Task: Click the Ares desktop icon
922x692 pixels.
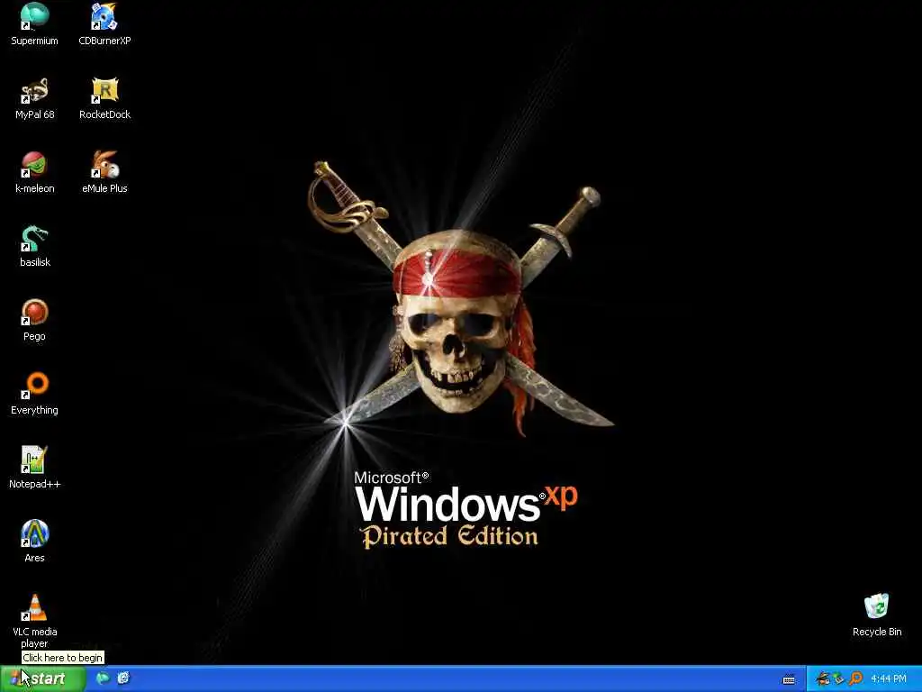Action: (x=34, y=542)
